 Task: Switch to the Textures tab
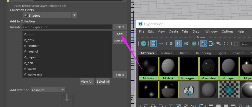[166, 53]
